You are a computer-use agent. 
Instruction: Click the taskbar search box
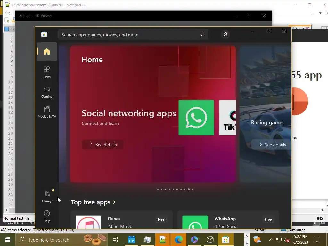point(61,240)
